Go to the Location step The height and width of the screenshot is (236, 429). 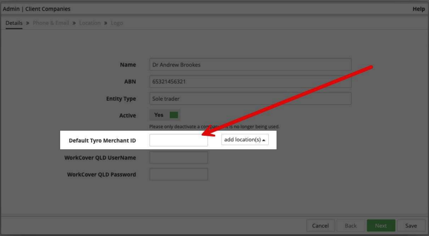[90, 23]
